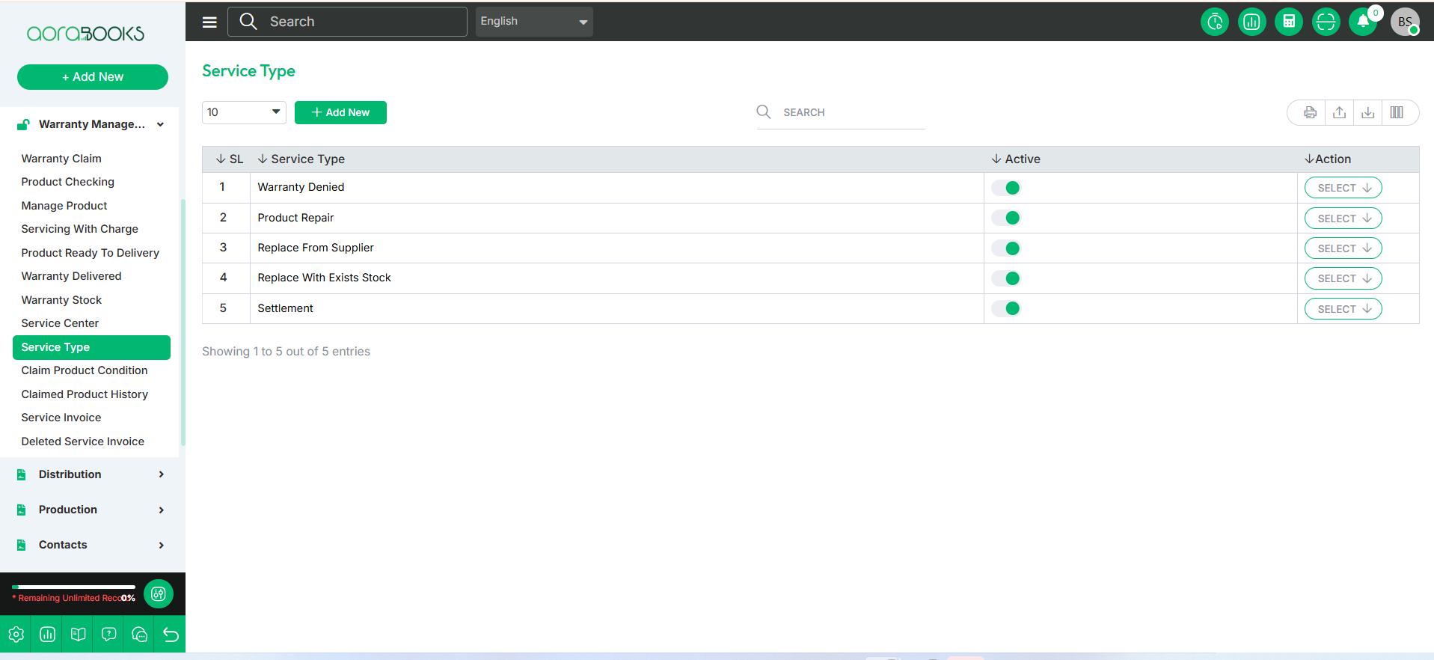Open the English language dropdown
The image size is (1434, 660).
click(533, 22)
